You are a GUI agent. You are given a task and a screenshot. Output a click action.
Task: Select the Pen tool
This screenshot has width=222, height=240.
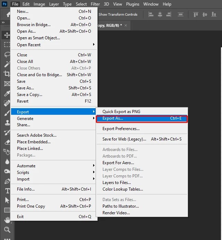click(x=7, y=181)
